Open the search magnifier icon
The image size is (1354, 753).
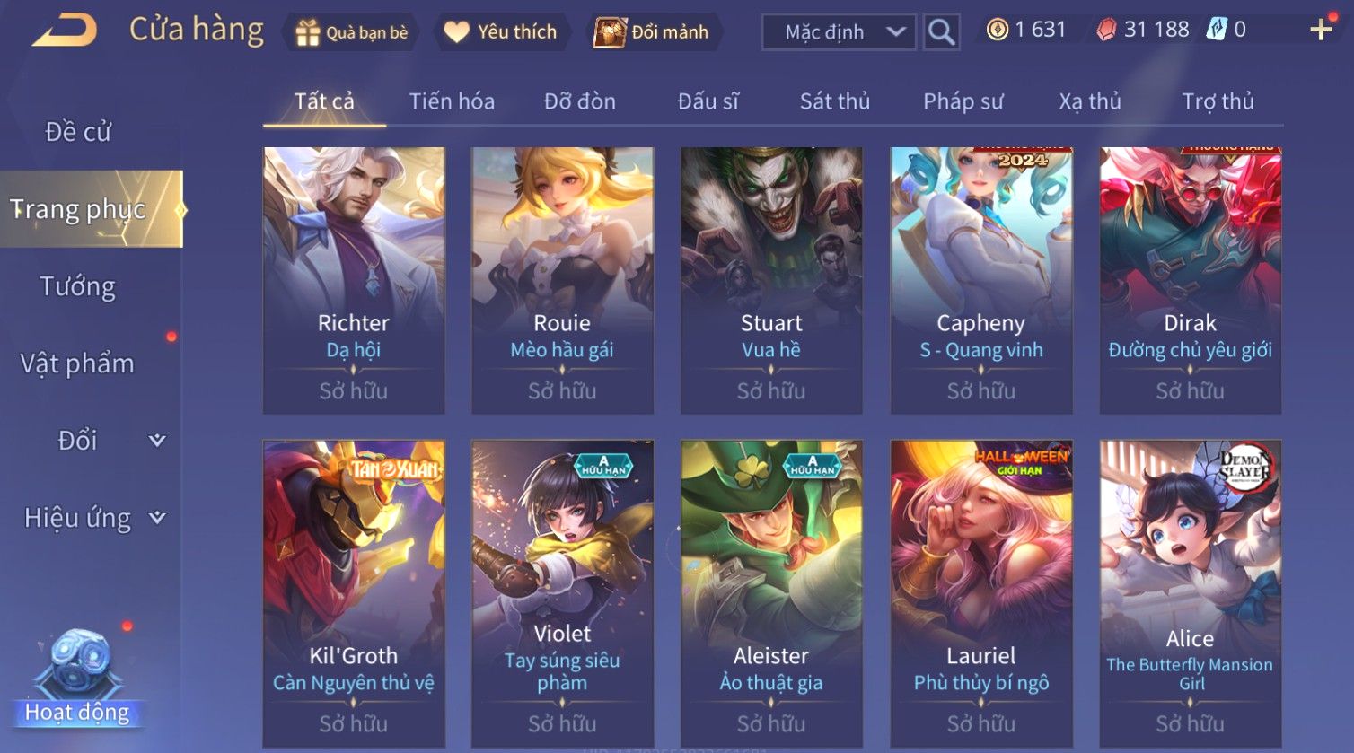[941, 32]
